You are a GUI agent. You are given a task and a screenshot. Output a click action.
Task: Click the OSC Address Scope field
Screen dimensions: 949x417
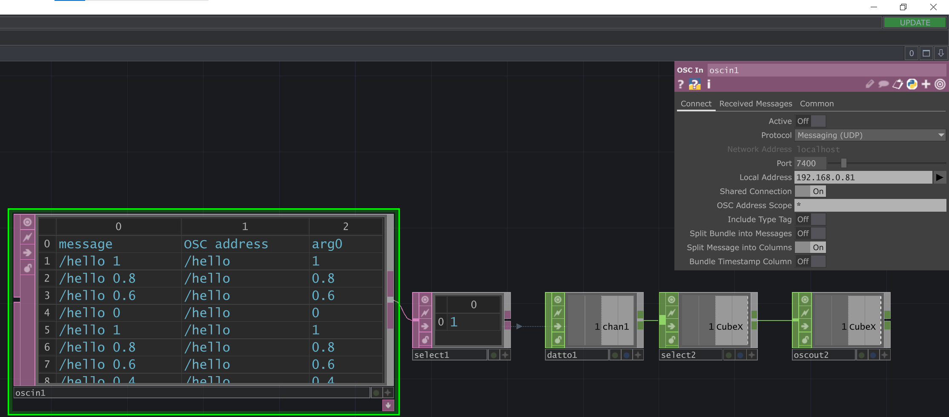tap(870, 205)
